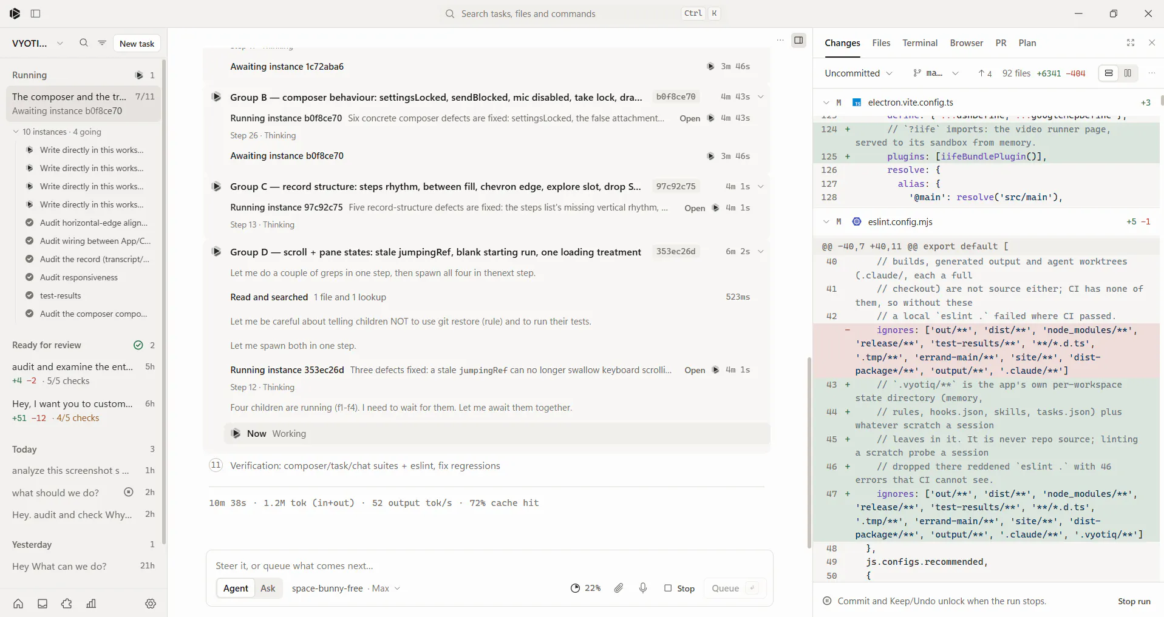
Task: Select Ask mode
Action: tap(268, 588)
